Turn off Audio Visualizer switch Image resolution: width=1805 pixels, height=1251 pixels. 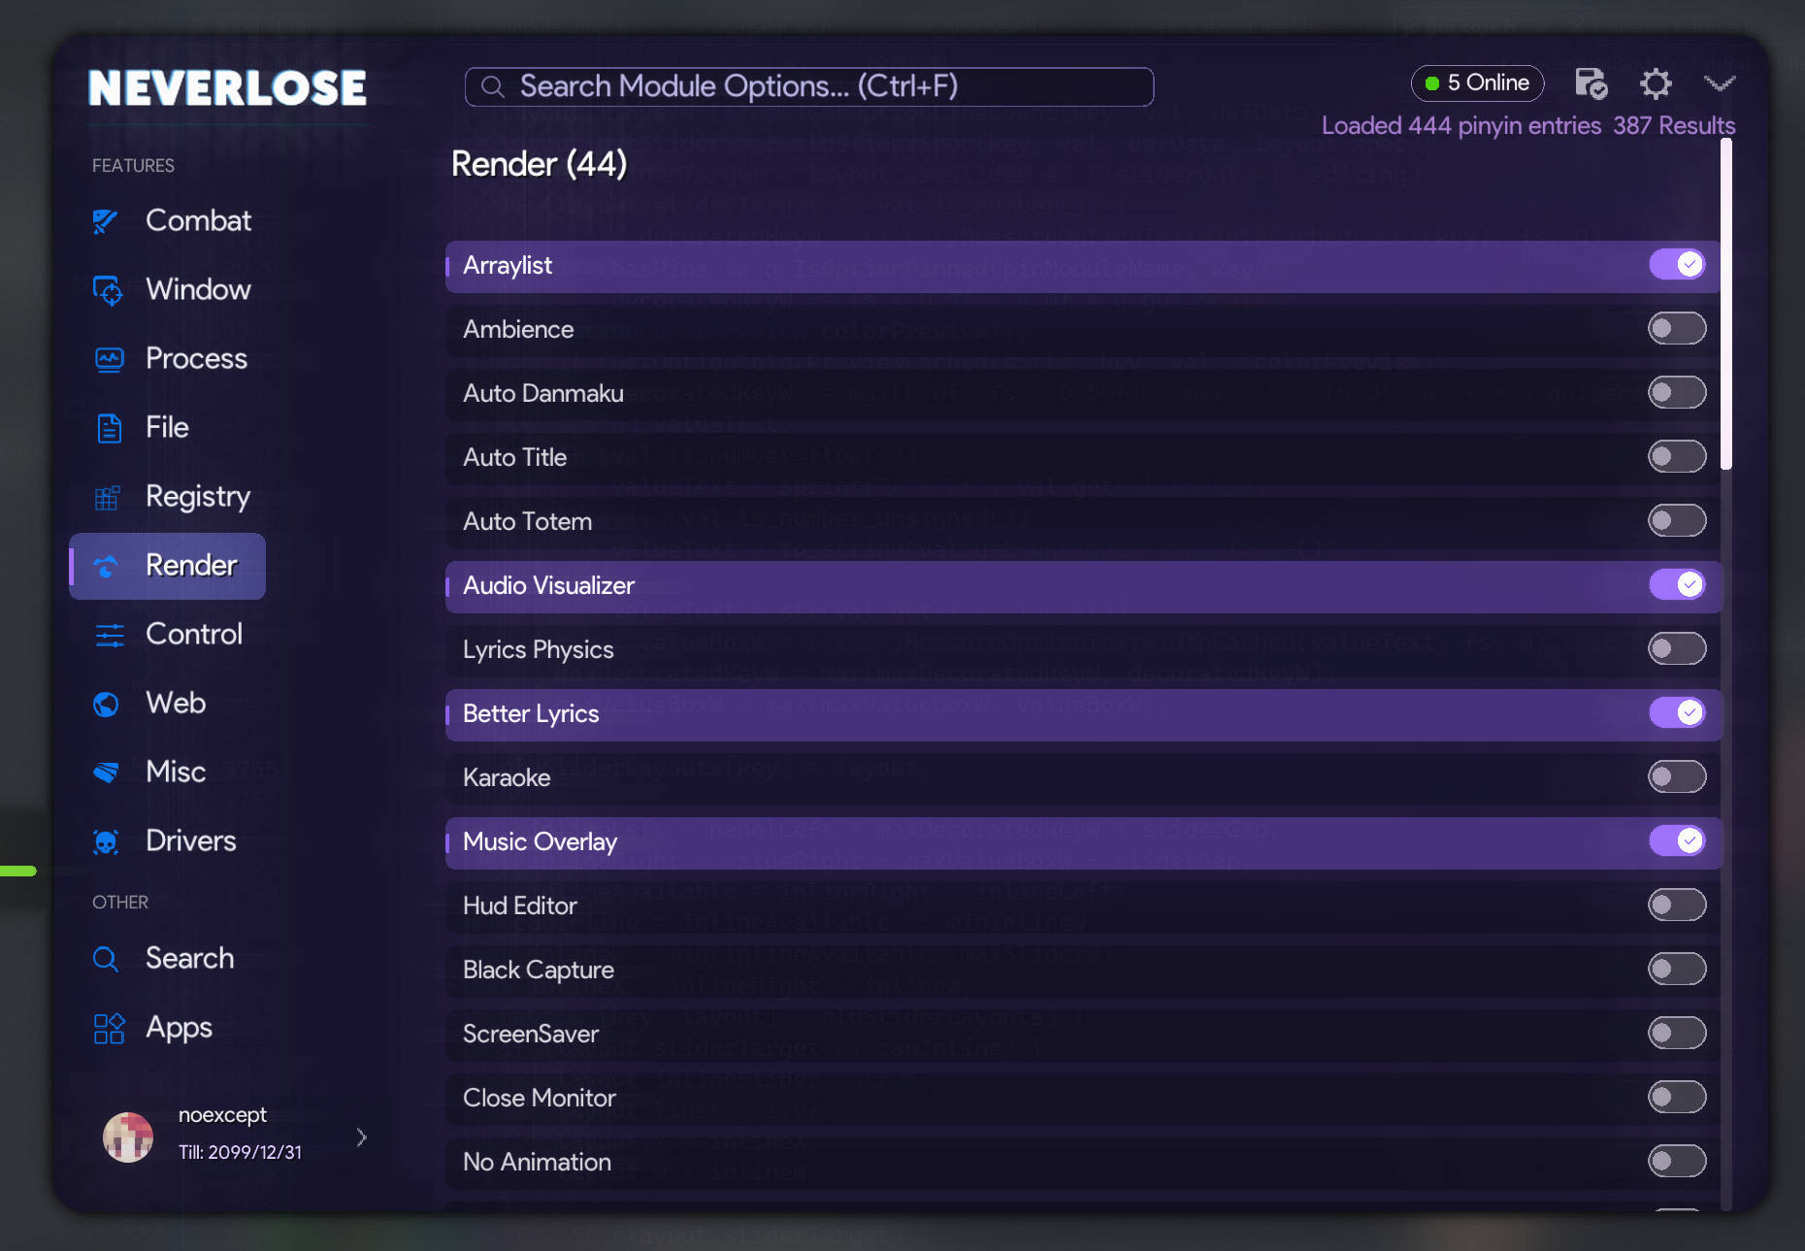(1677, 585)
